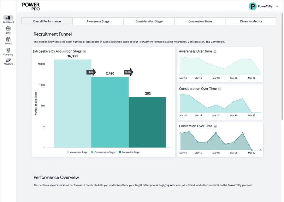Toggle the Consideration Stage legend series
Viewport: 284px width, 202px height.
[103, 152]
